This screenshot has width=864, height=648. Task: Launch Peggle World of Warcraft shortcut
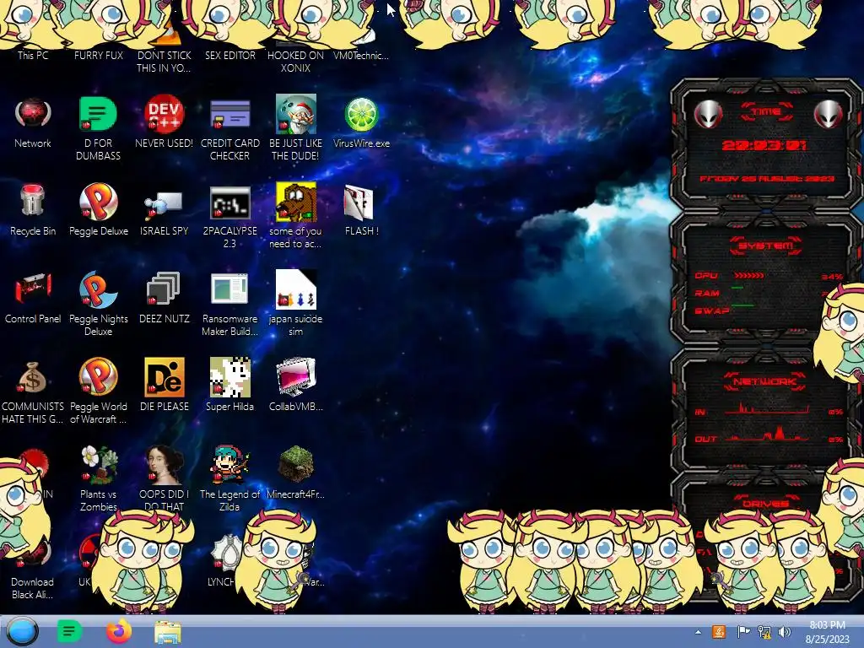(98, 377)
